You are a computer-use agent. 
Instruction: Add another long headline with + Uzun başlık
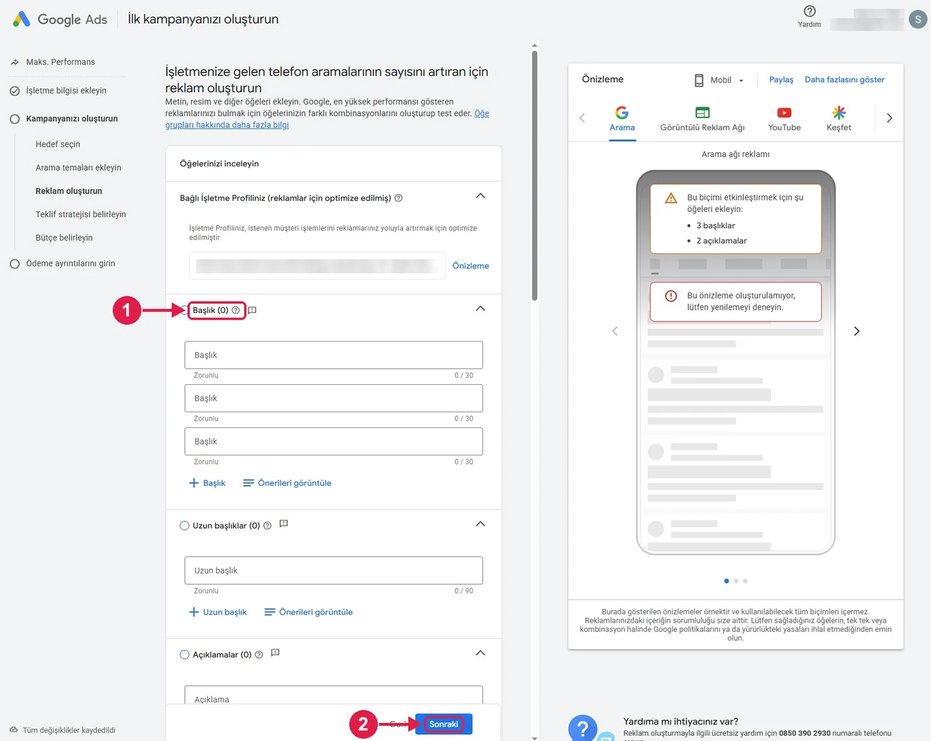coord(218,612)
